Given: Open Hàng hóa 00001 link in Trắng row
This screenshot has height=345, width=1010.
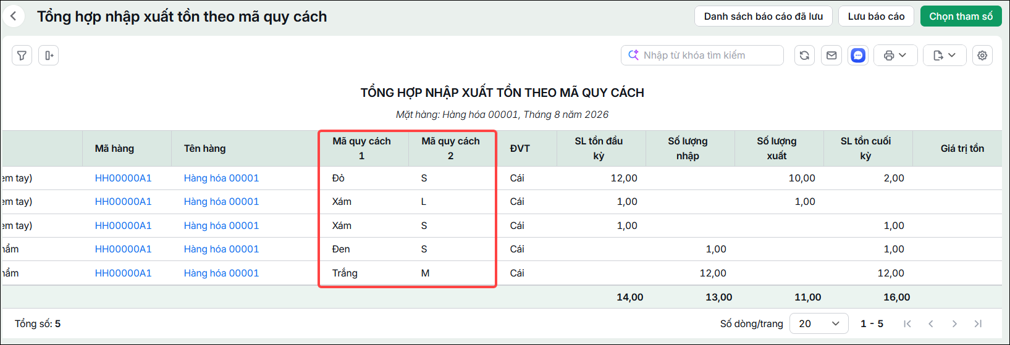Looking at the screenshot, I should (221, 273).
